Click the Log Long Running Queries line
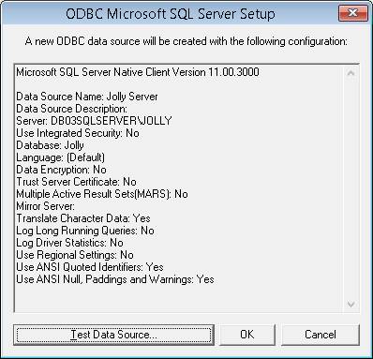373x359 pixels. 85,231
